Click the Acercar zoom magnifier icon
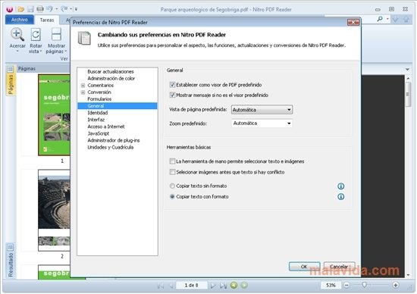The image size is (417, 294). point(17,35)
